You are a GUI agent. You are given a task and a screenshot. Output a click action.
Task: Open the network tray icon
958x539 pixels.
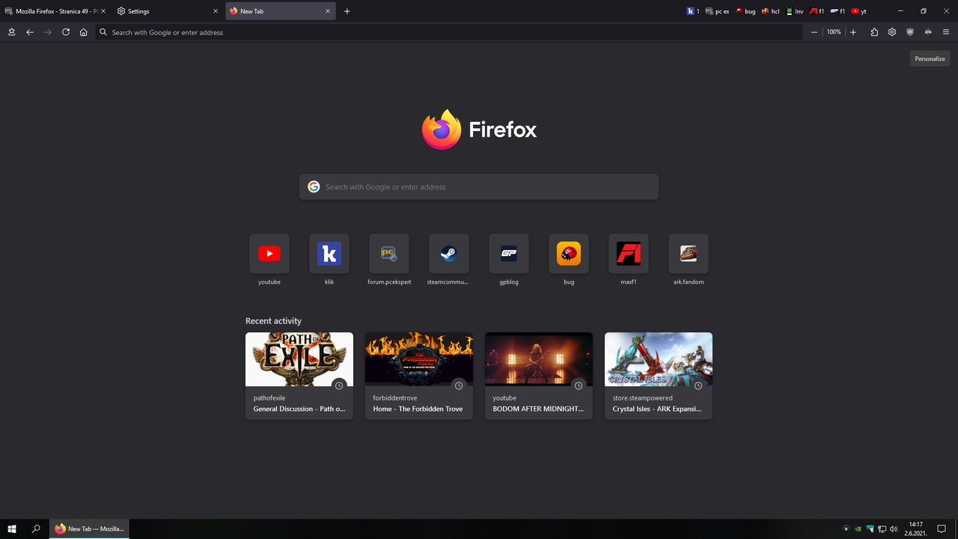(882, 529)
